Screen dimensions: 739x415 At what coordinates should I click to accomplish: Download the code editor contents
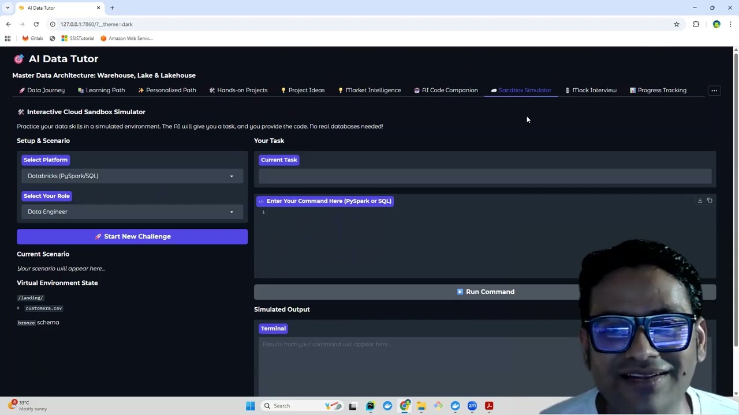pos(700,201)
